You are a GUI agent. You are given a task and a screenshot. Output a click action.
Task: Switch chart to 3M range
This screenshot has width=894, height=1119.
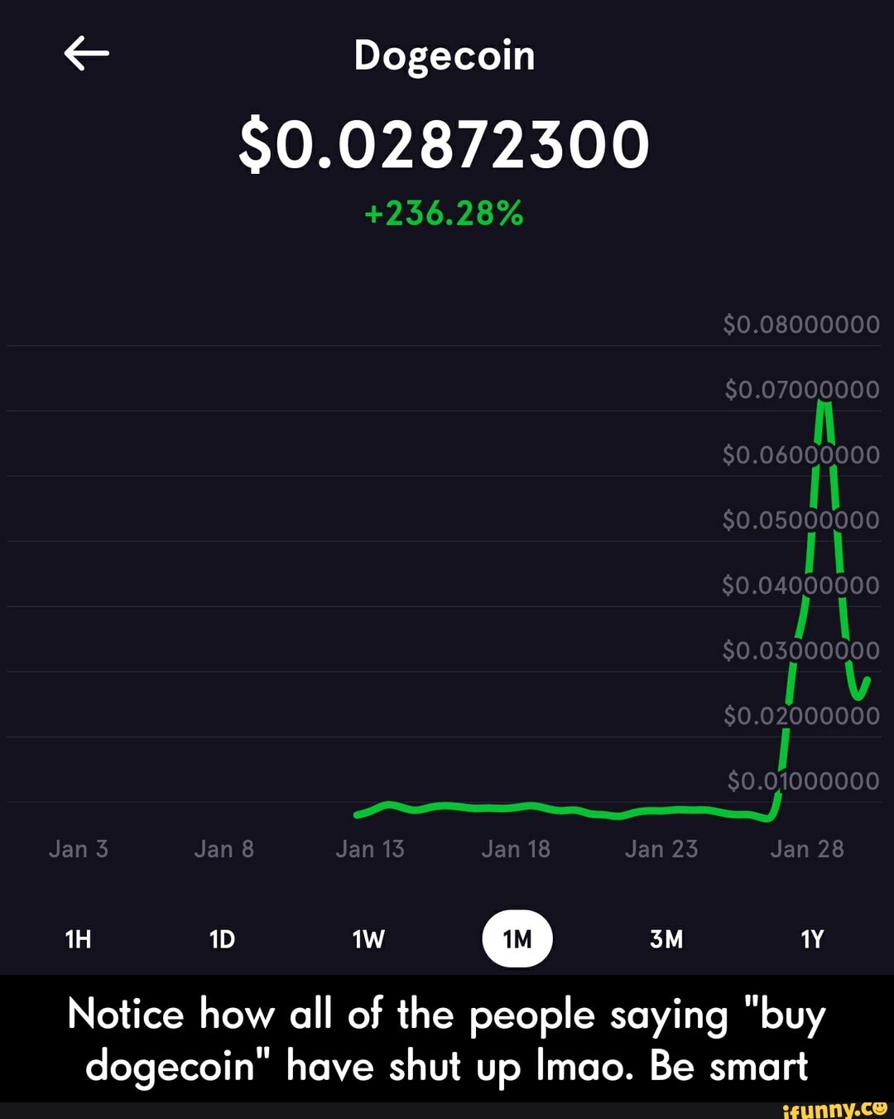coord(666,939)
